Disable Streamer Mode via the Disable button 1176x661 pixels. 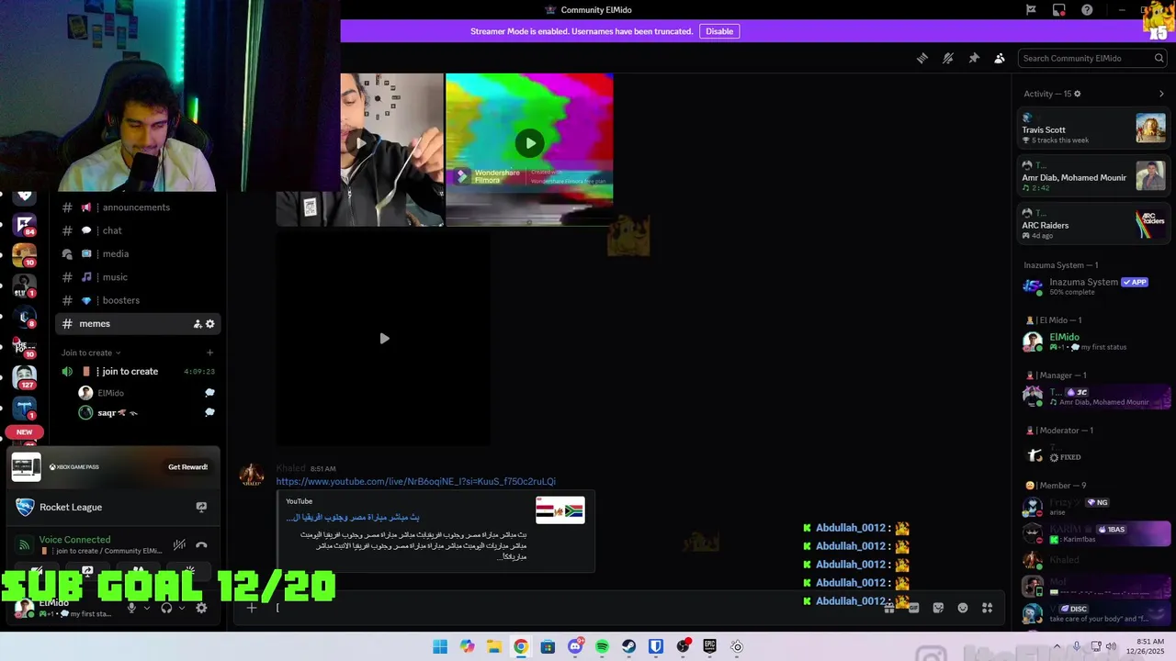(x=719, y=31)
